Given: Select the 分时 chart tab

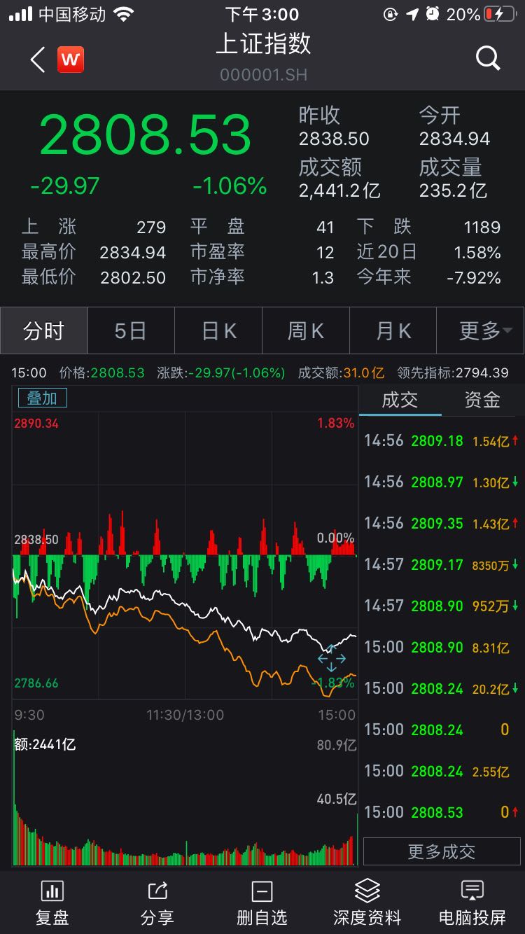Looking at the screenshot, I should (44, 330).
